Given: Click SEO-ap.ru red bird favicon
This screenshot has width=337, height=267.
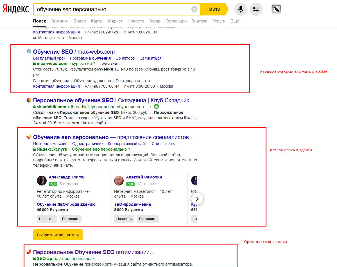Looking at the screenshot, I should [29, 252].
